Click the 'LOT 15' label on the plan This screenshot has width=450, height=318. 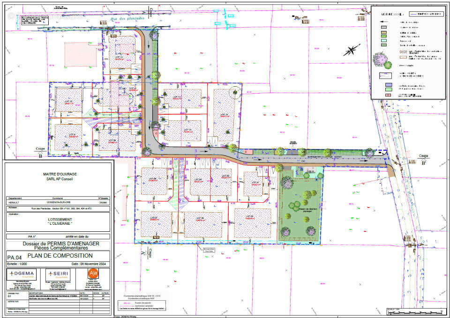[x=224, y=114]
